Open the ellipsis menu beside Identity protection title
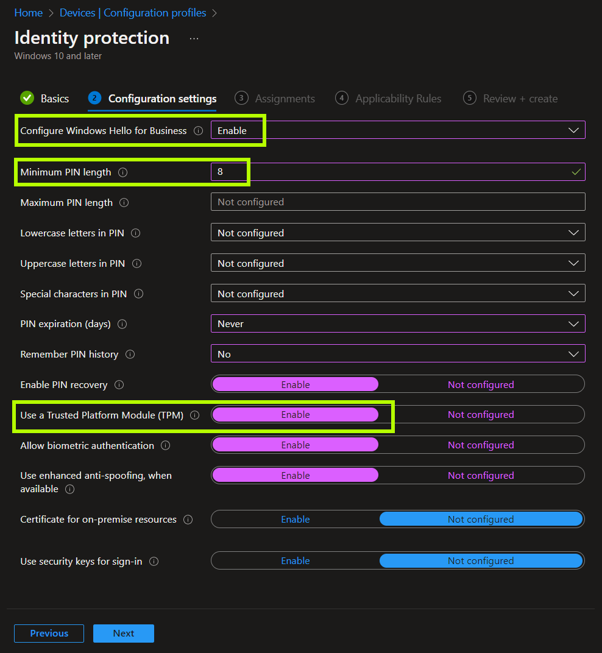 click(194, 38)
